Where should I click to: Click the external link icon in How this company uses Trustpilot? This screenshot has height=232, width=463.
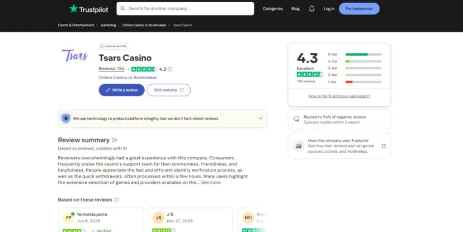click(383, 146)
